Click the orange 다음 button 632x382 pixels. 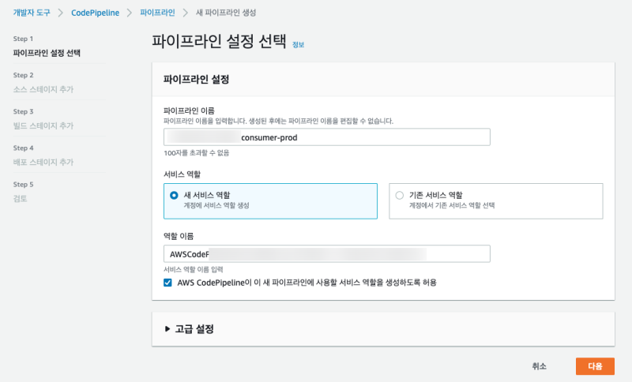click(x=594, y=366)
